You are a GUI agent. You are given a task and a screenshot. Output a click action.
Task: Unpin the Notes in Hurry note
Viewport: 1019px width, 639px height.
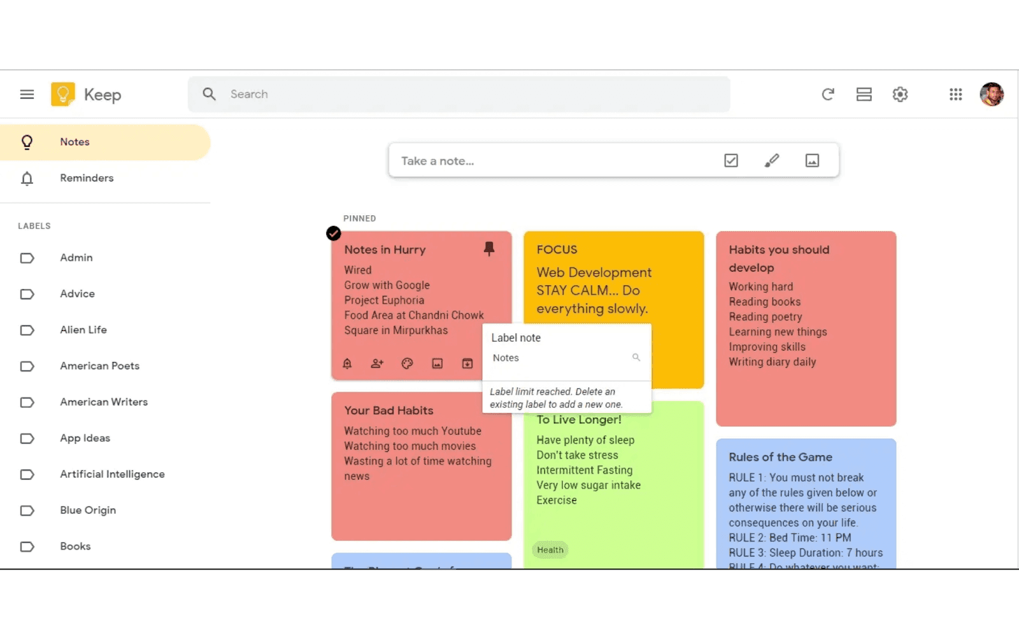coord(488,249)
